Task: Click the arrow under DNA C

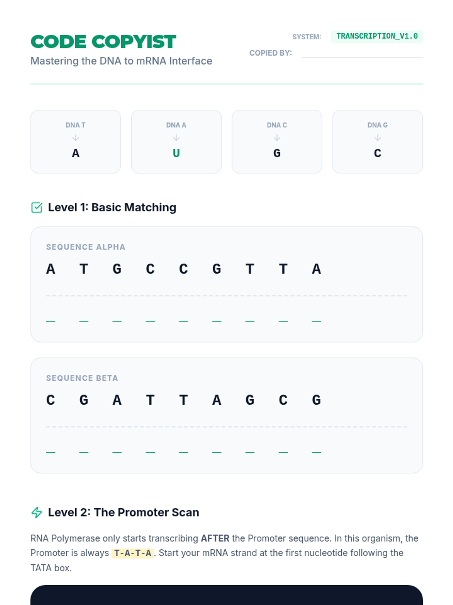Action: (x=277, y=138)
